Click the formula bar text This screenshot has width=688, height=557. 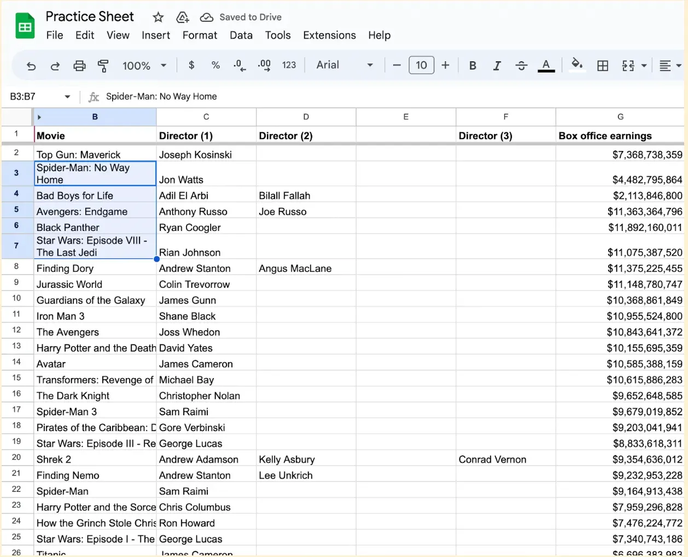(161, 97)
